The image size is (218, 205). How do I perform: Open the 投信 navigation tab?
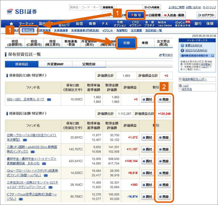coord(79,23)
